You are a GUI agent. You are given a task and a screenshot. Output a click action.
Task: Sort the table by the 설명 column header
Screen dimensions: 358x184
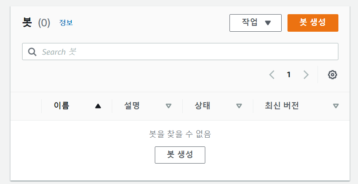(132, 106)
